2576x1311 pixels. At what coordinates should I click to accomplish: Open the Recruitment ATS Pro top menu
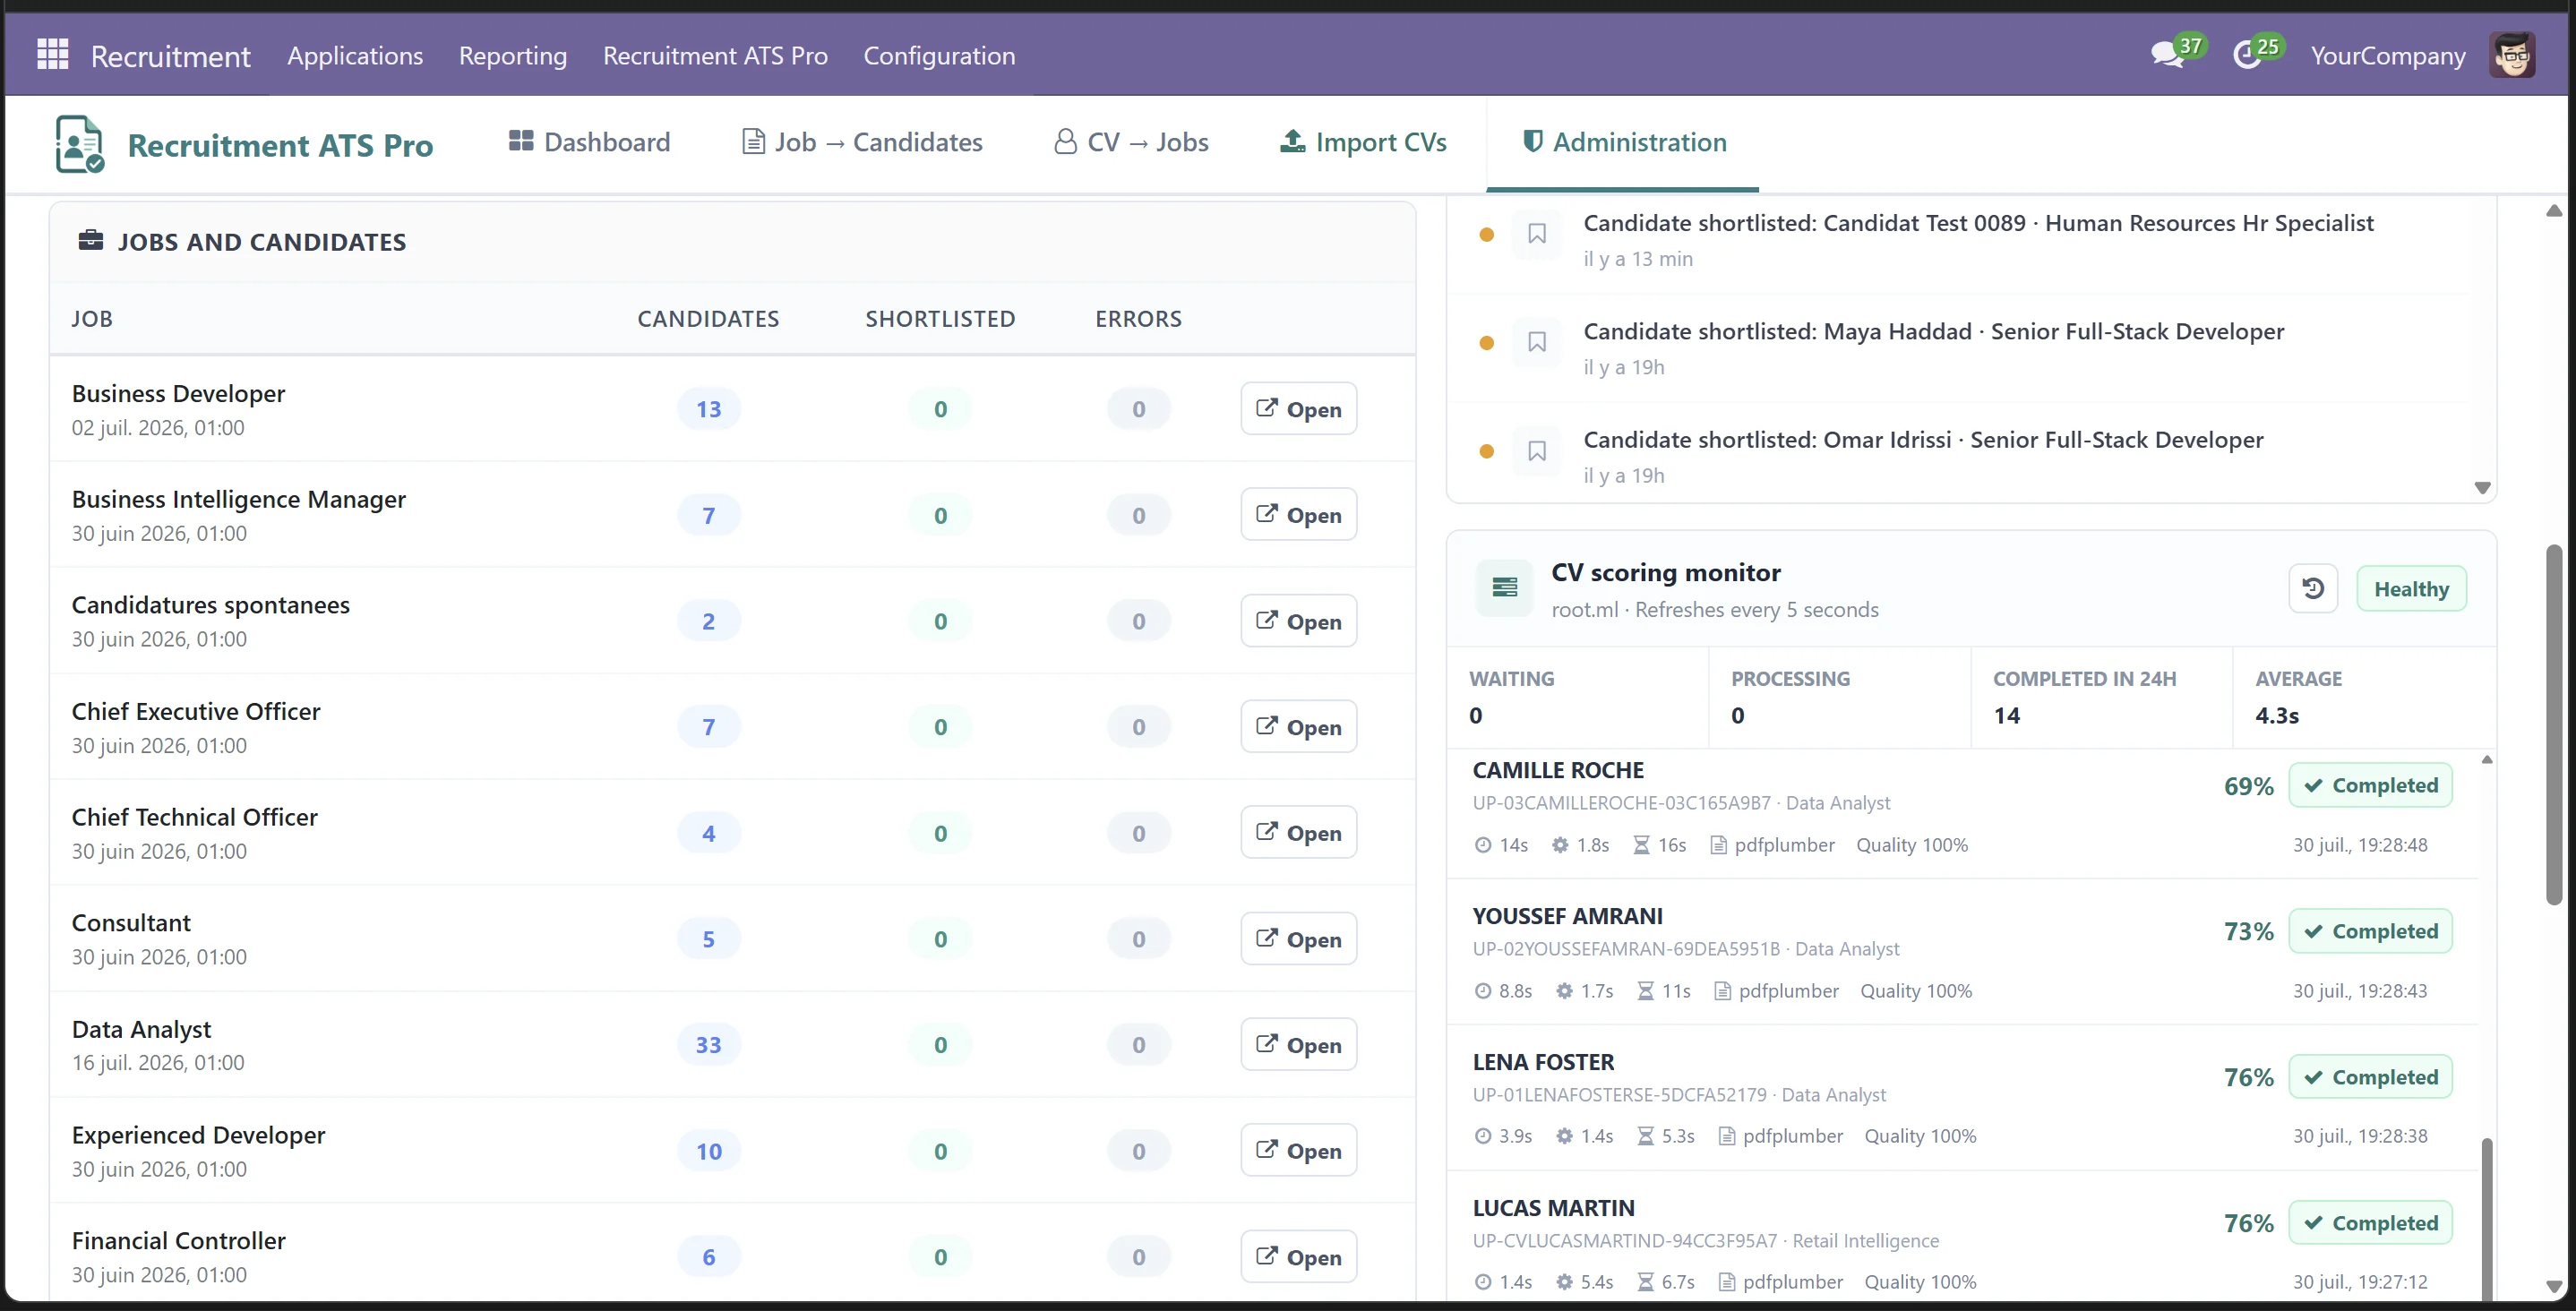tap(715, 55)
